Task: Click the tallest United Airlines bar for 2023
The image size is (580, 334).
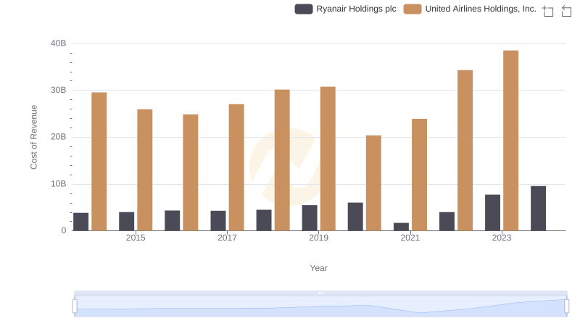Action: coord(510,141)
